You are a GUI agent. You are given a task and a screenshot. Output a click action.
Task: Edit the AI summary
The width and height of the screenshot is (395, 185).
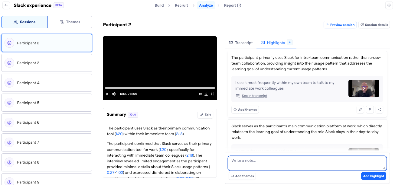click(205, 115)
